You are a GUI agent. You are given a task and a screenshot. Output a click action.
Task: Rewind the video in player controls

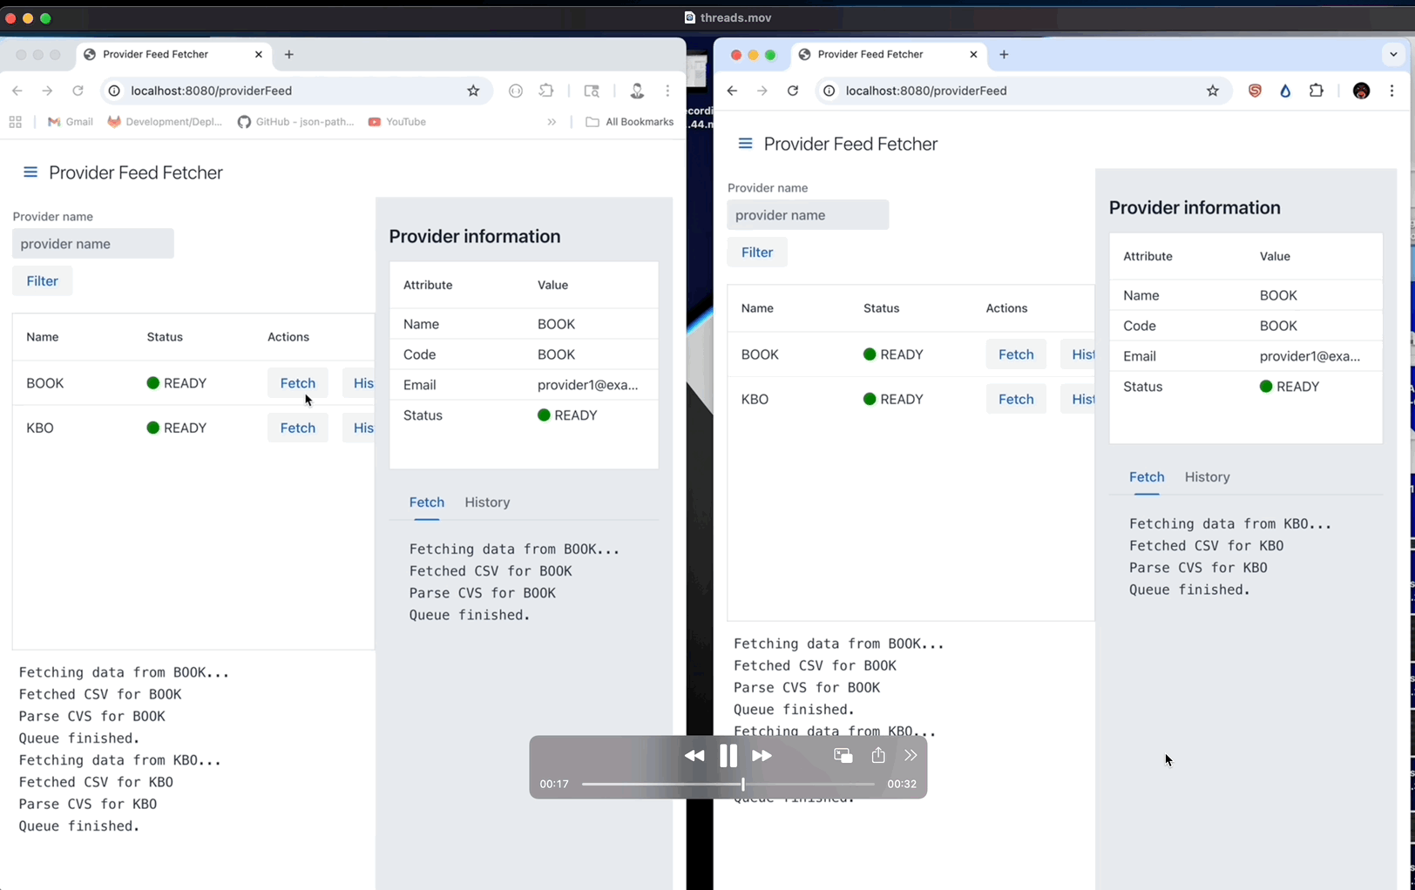(694, 756)
